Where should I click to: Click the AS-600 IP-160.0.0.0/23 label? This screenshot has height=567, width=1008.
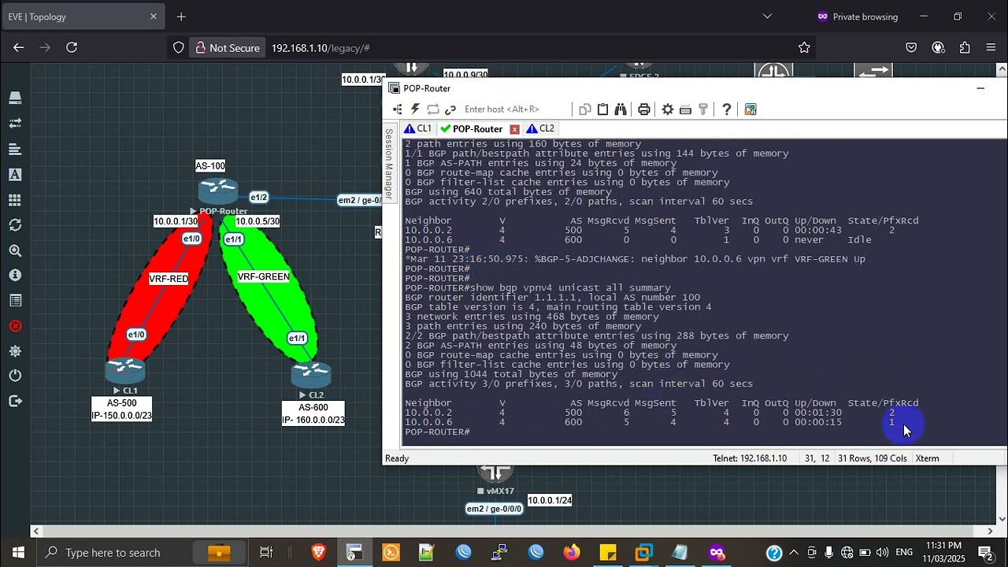click(x=313, y=413)
